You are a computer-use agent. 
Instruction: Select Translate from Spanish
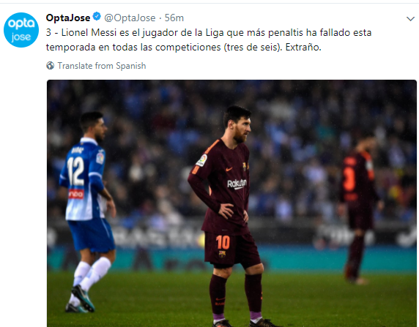(x=102, y=66)
